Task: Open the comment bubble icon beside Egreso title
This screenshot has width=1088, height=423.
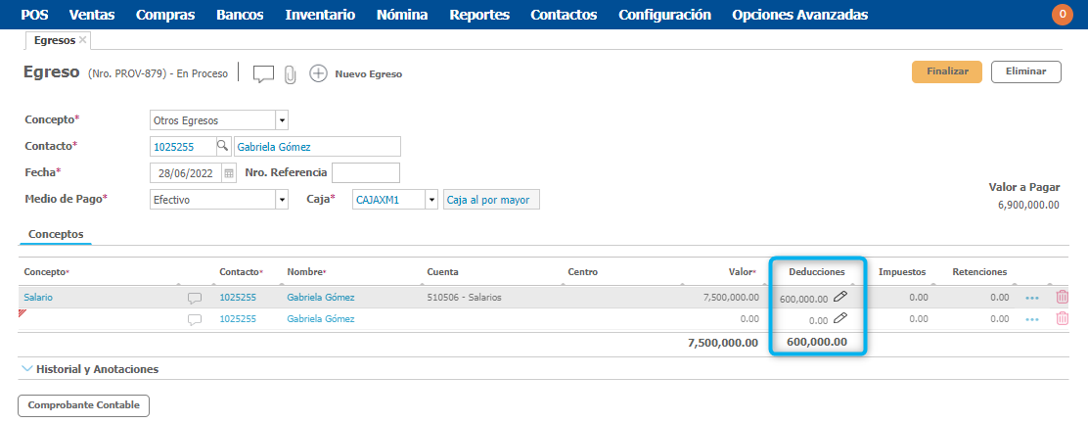Action: pyautogui.click(x=263, y=73)
